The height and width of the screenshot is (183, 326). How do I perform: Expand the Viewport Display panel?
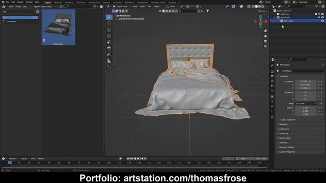tap(286, 147)
